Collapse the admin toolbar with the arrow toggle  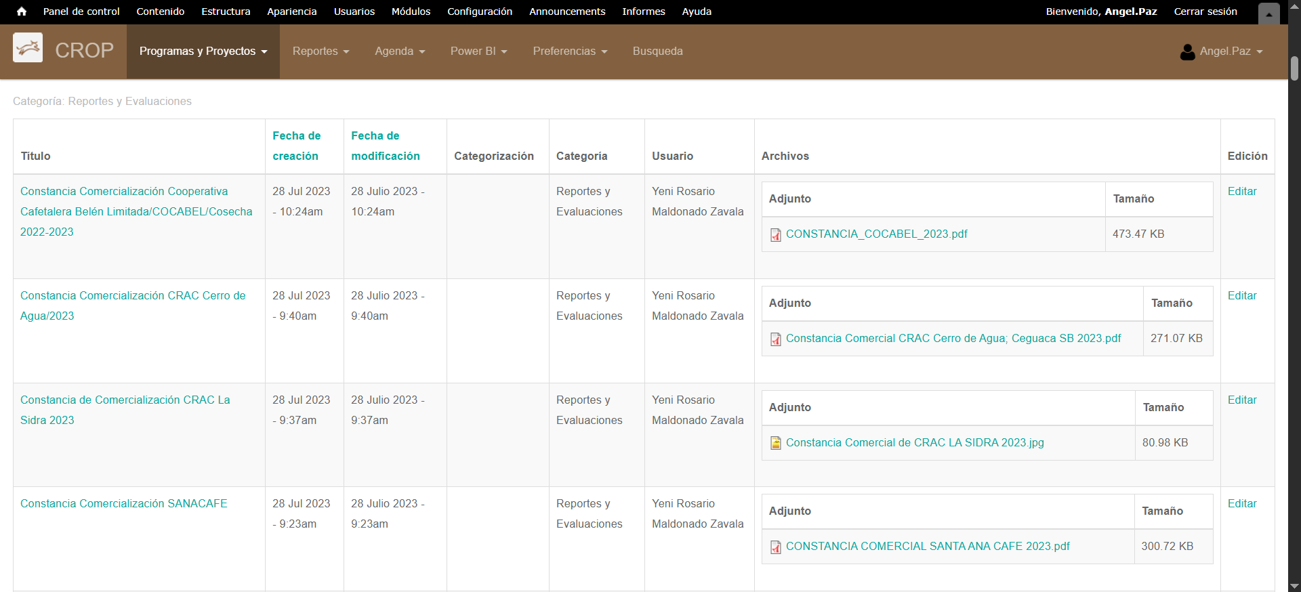[1268, 13]
